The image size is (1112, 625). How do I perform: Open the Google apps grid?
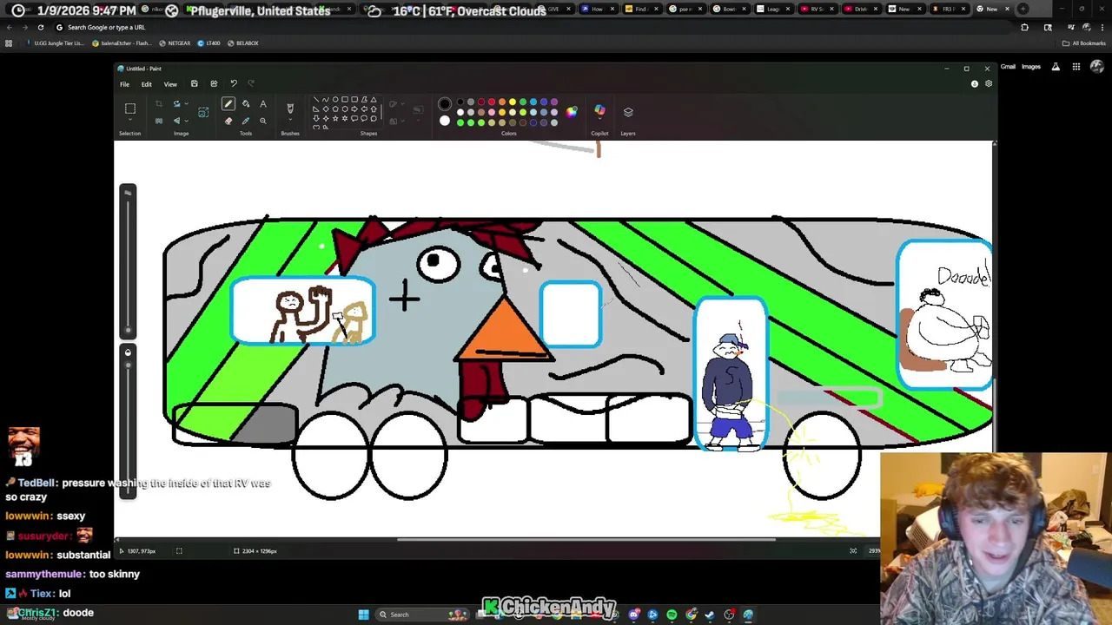1076,67
